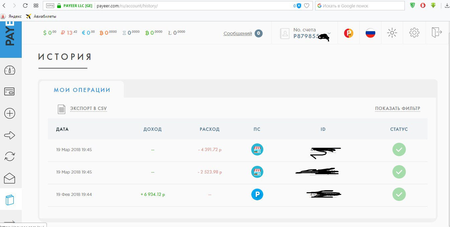Screen dimensions: 450x227
Task: Click status checkmark in 2 523.98 row
Action: click(399, 172)
